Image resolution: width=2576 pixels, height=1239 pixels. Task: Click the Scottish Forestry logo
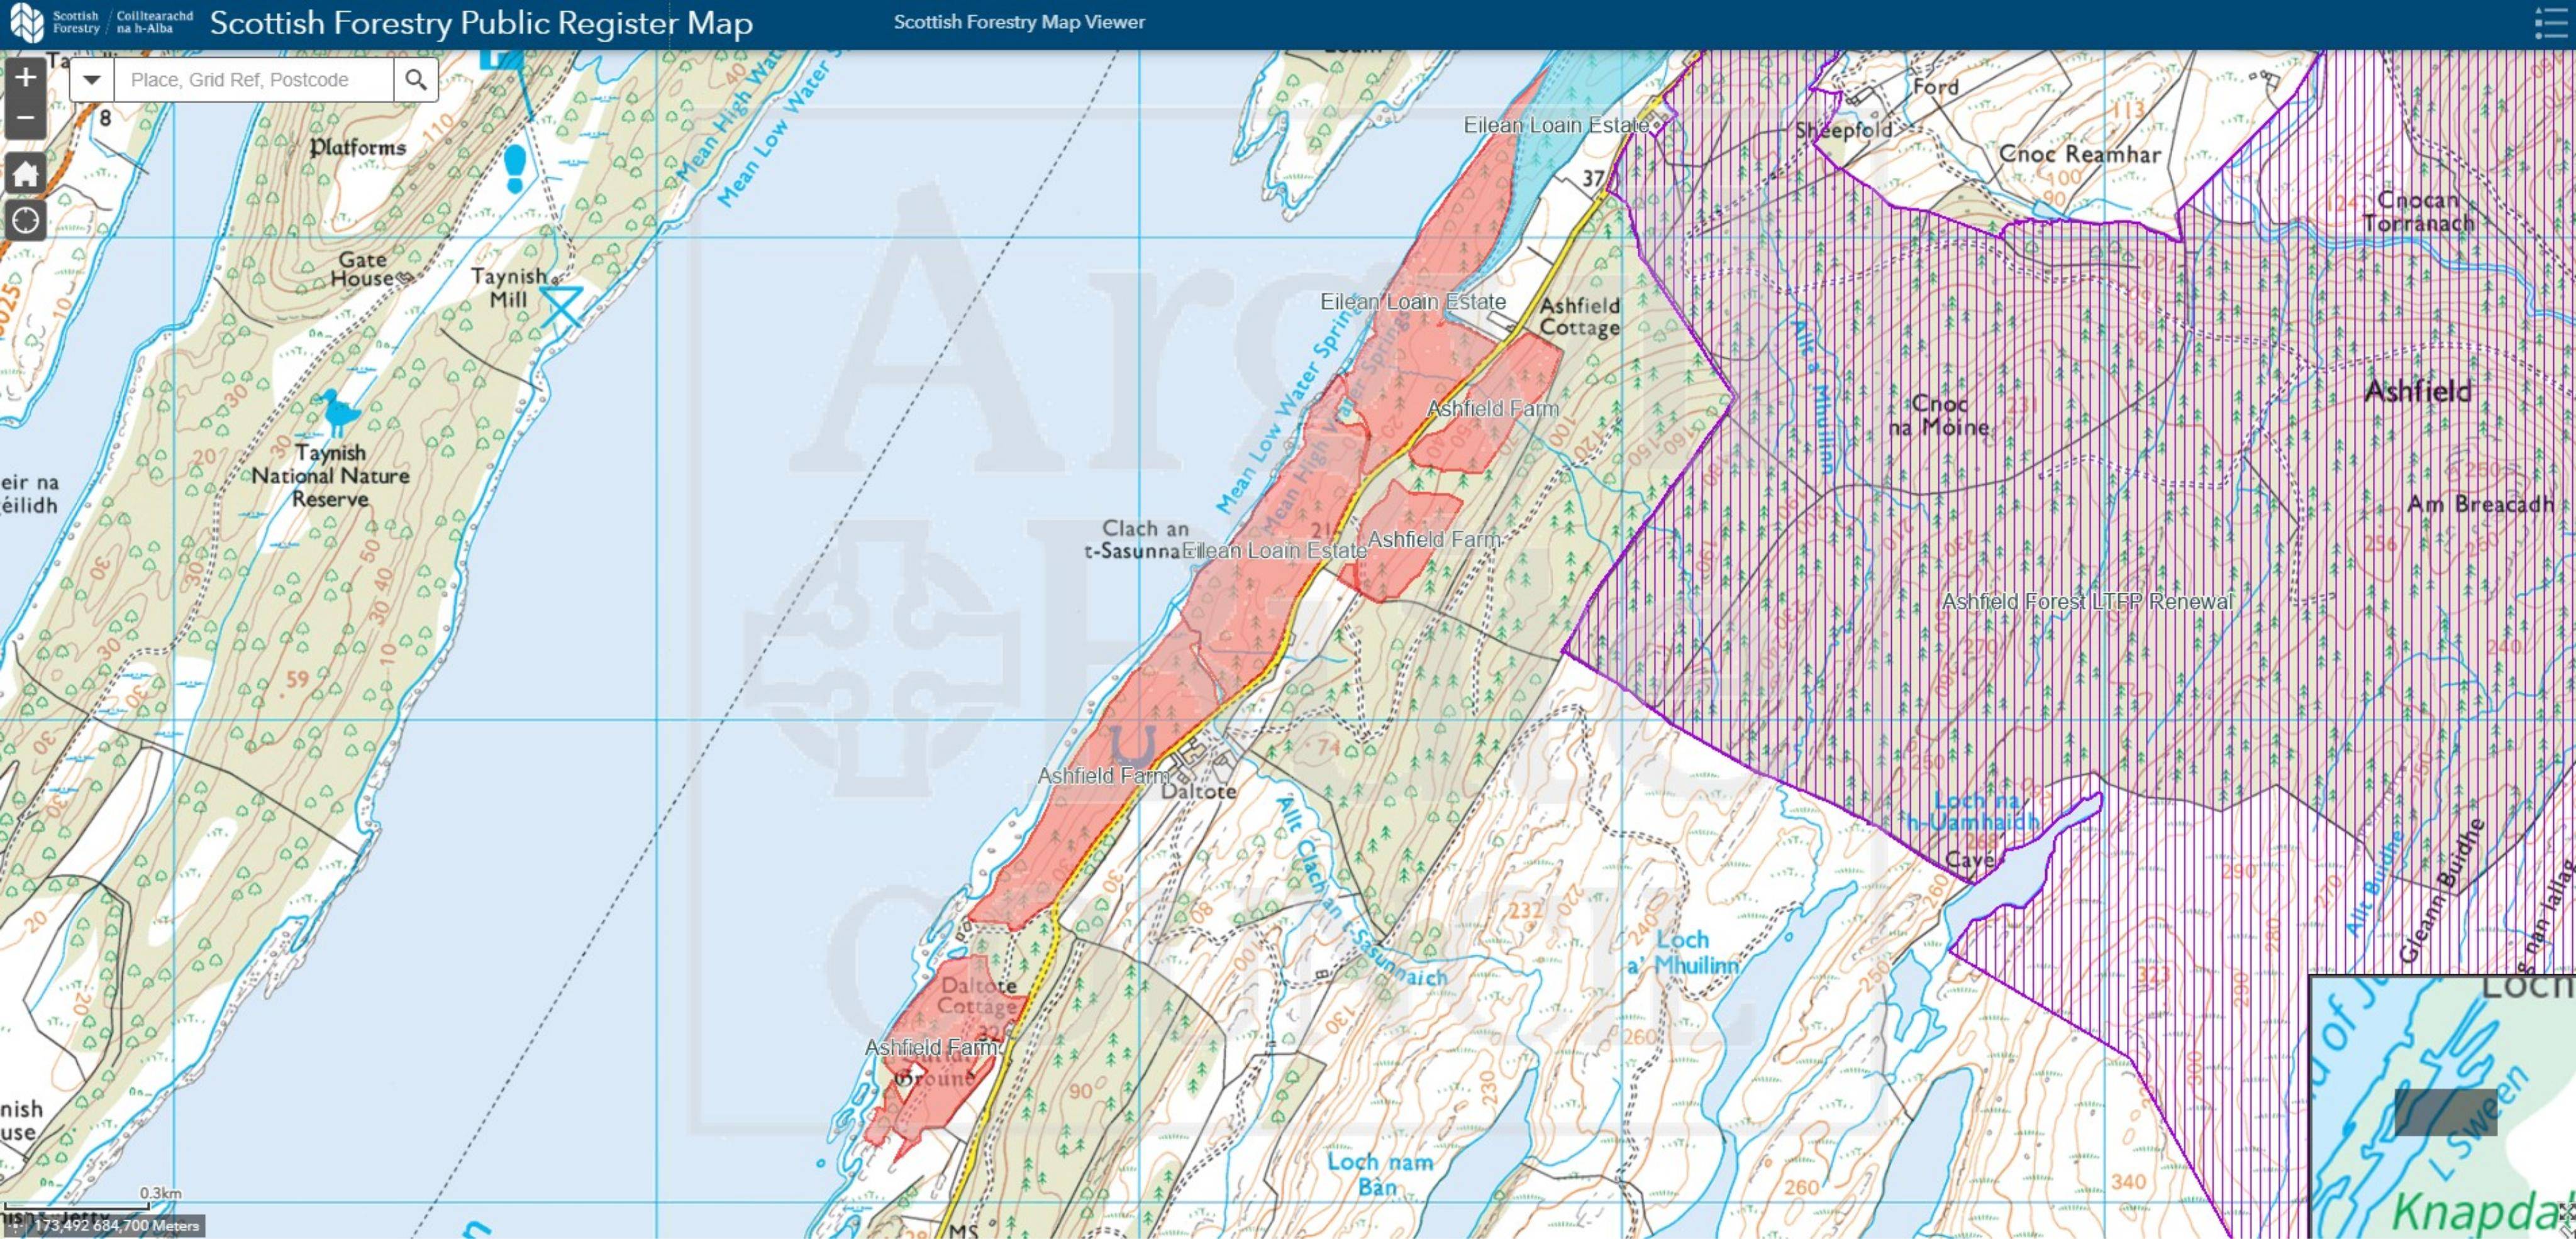coord(101,22)
